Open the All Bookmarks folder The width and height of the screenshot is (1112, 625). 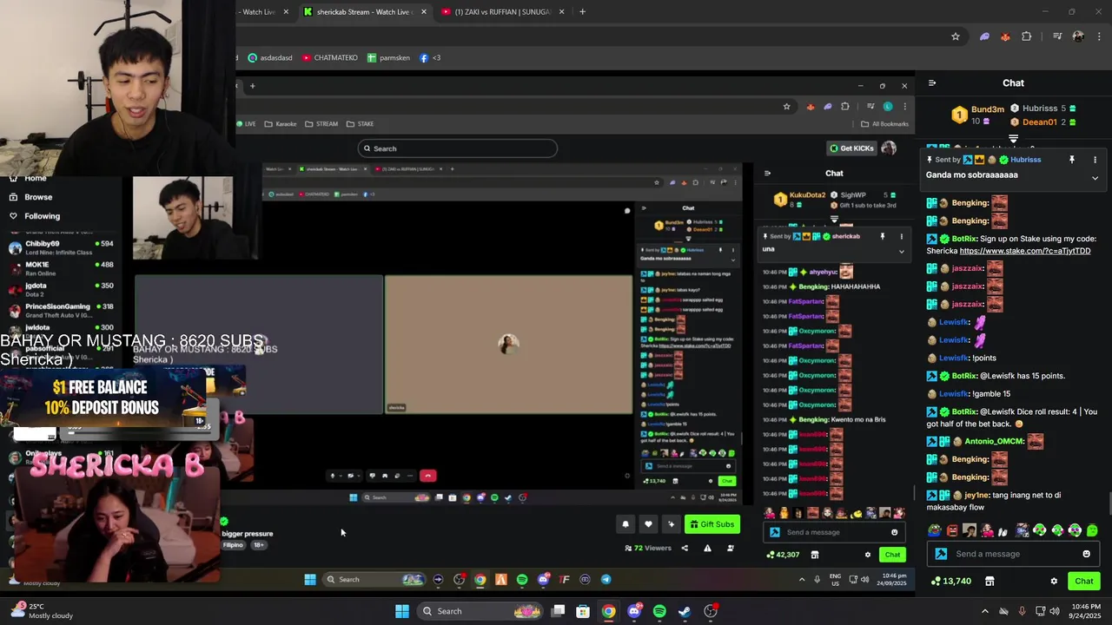tap(884, 124)
